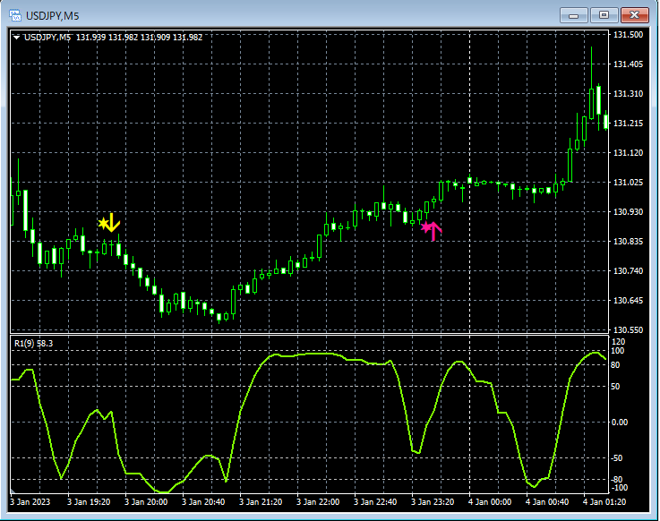
Task: Click the -80 level on indicator scale
Action: (619, 480)
